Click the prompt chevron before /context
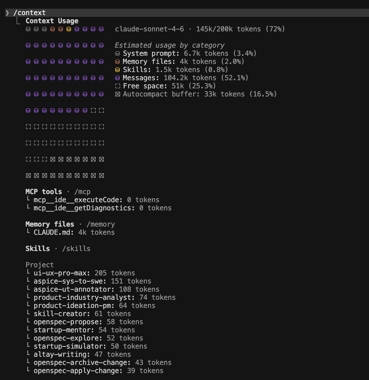The image size is (369, 380). point(7,13)
